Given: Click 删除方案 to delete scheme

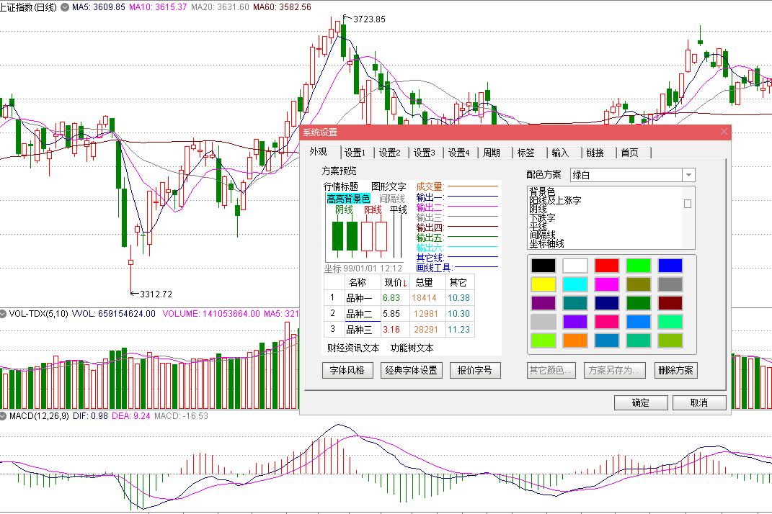Looking at the screenshot, I should pos(676,371).
